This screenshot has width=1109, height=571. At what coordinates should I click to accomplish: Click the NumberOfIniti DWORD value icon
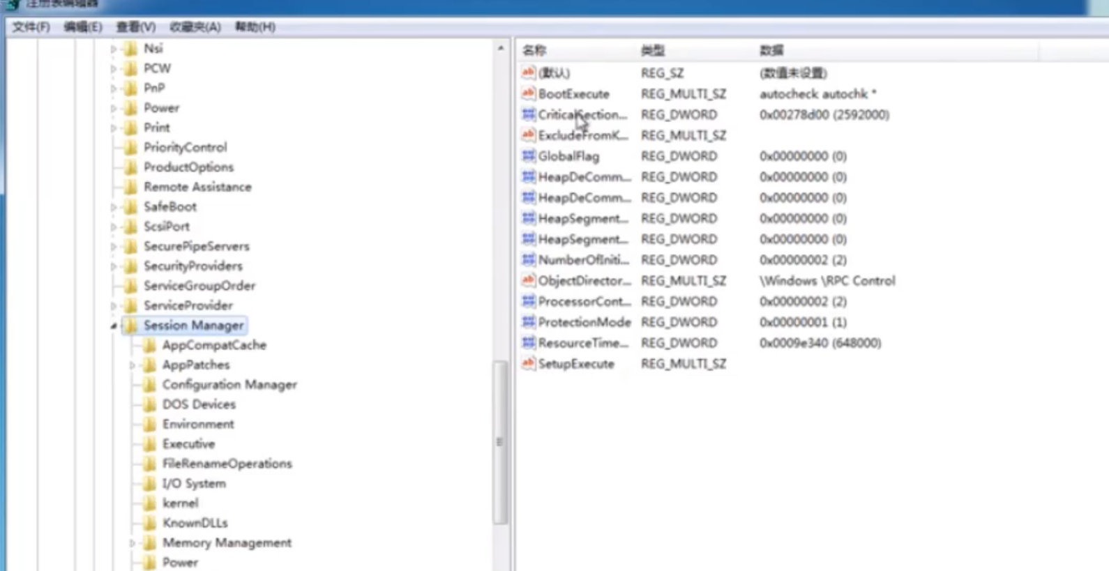[528, 259]
